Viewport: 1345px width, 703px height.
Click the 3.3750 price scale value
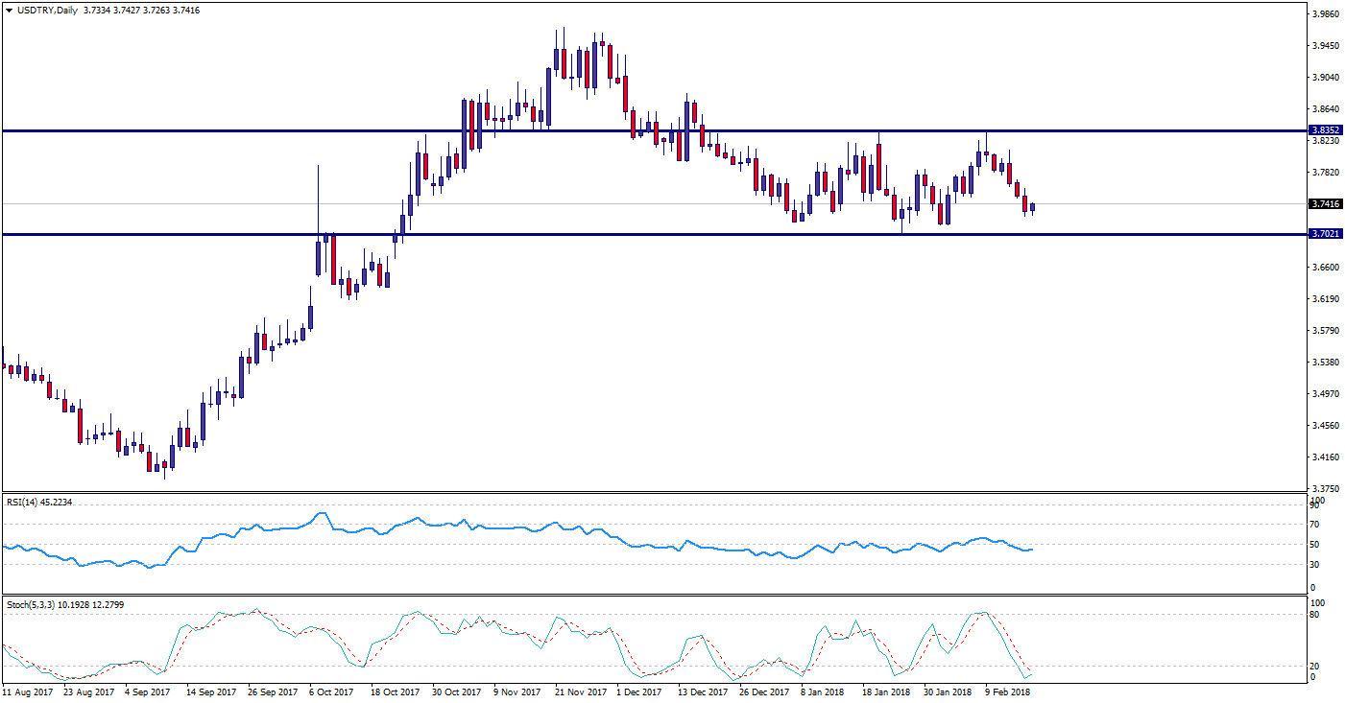(1326, 488)
